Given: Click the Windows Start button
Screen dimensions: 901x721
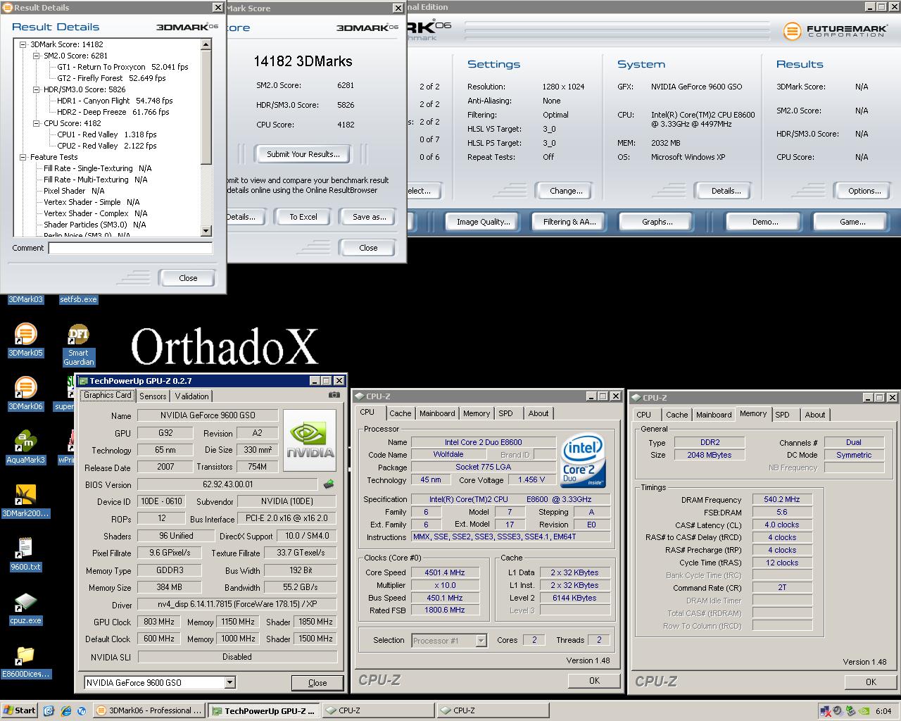Looking at the screenshot, I should 19,710.
